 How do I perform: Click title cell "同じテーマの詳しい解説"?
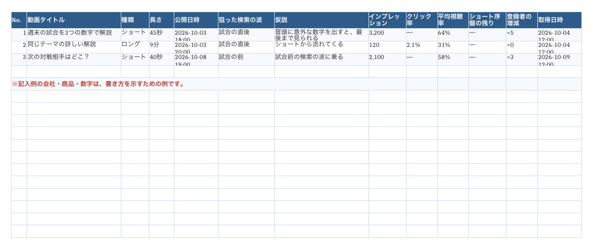(x=74, y=47)
